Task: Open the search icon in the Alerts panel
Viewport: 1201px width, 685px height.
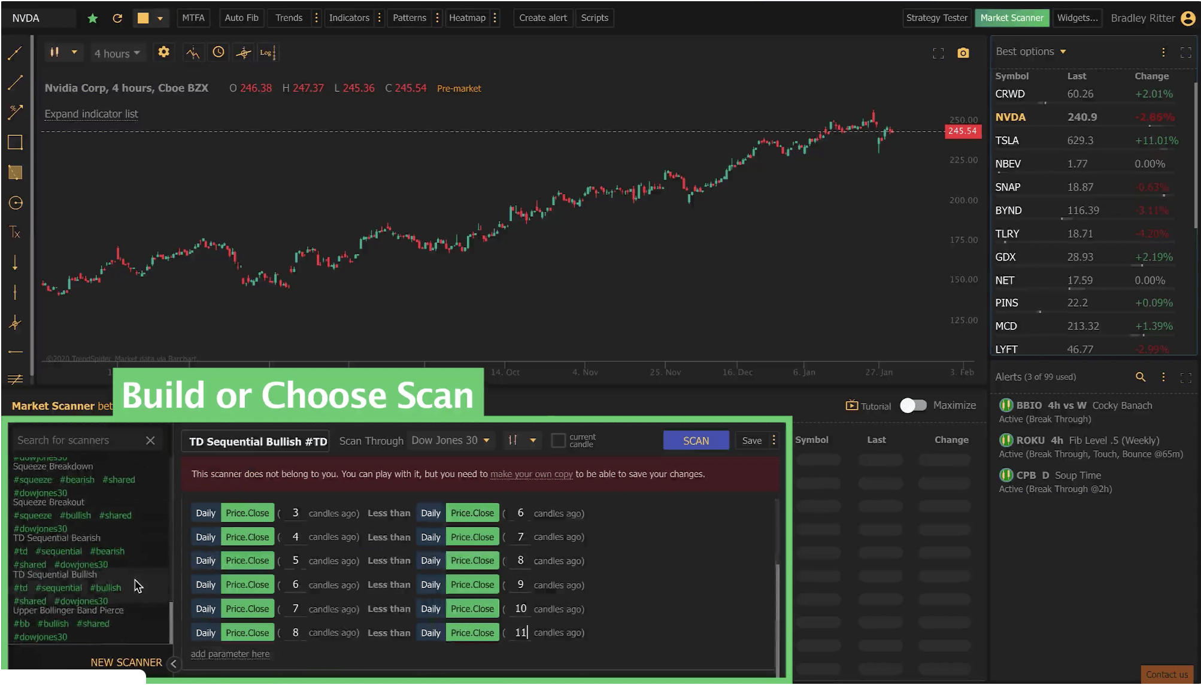Action: [1141, 377]
